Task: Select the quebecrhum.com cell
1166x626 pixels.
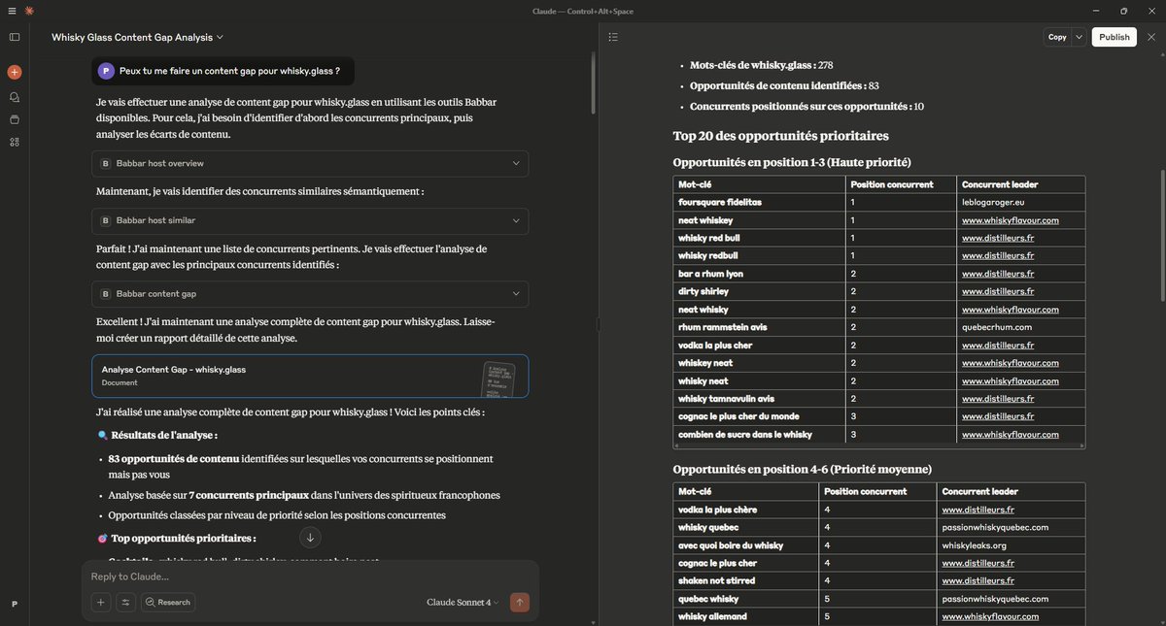Action: point(1020,327)
